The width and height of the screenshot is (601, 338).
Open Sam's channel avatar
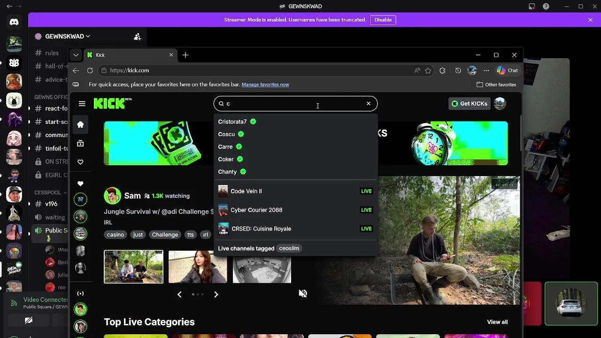click(x=112, y=196)
